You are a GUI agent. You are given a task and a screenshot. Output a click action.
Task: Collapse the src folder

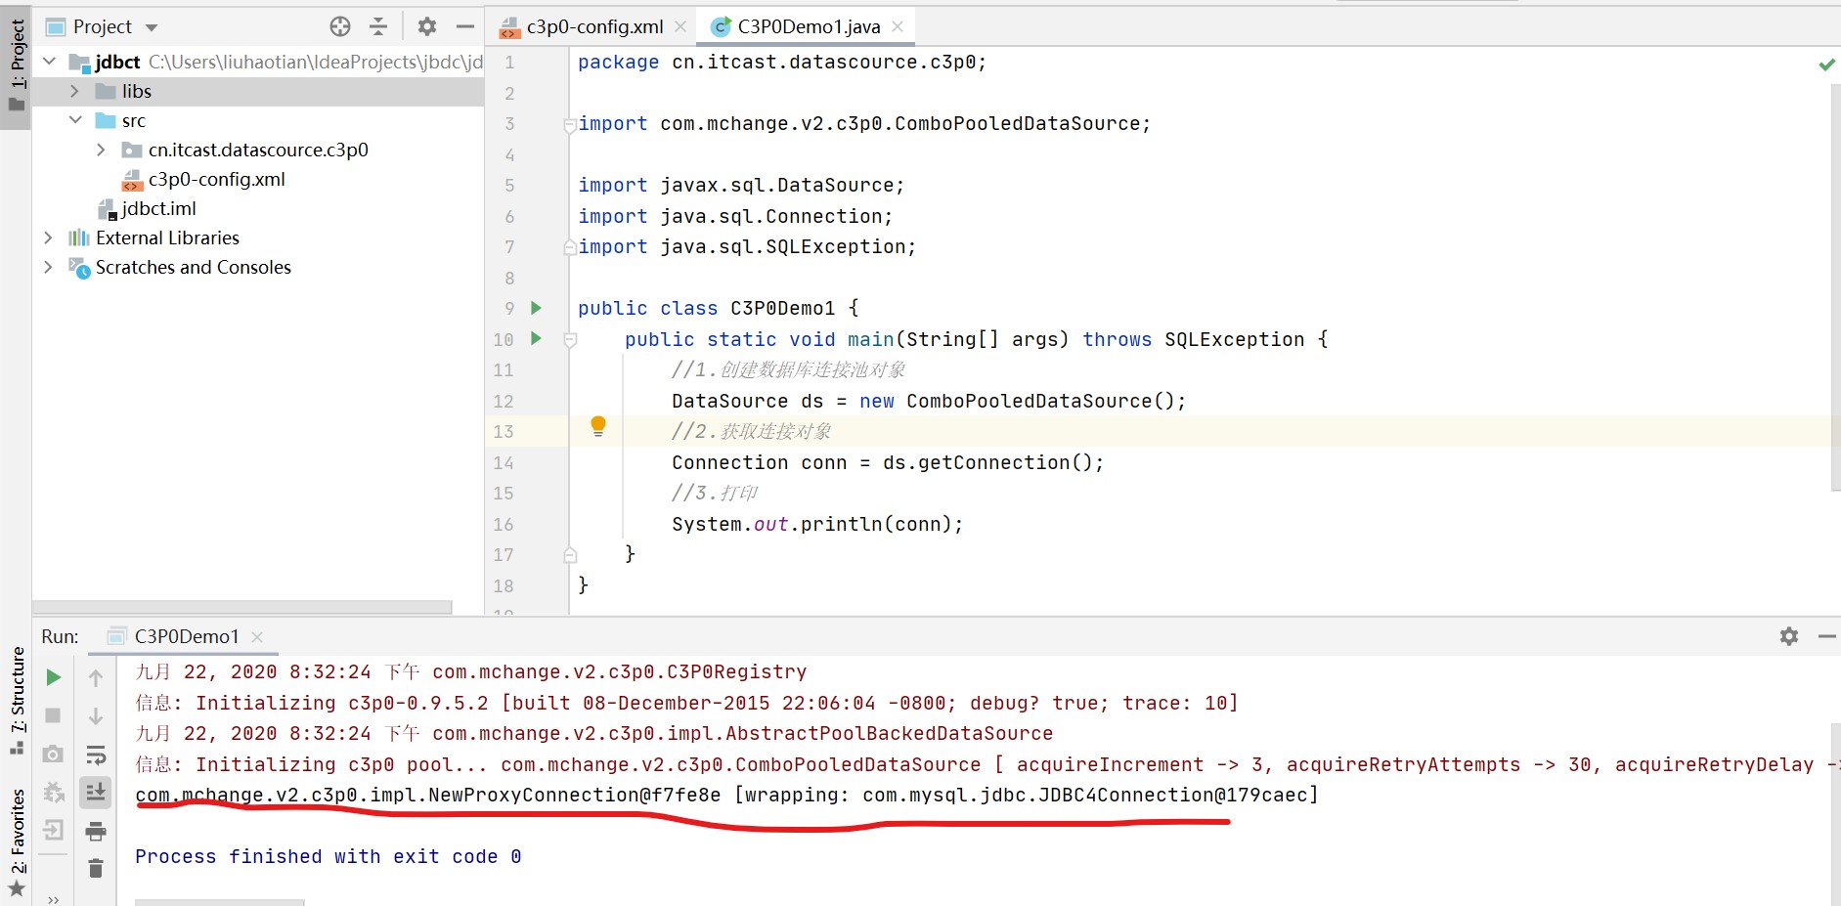(x=75, y=120)
